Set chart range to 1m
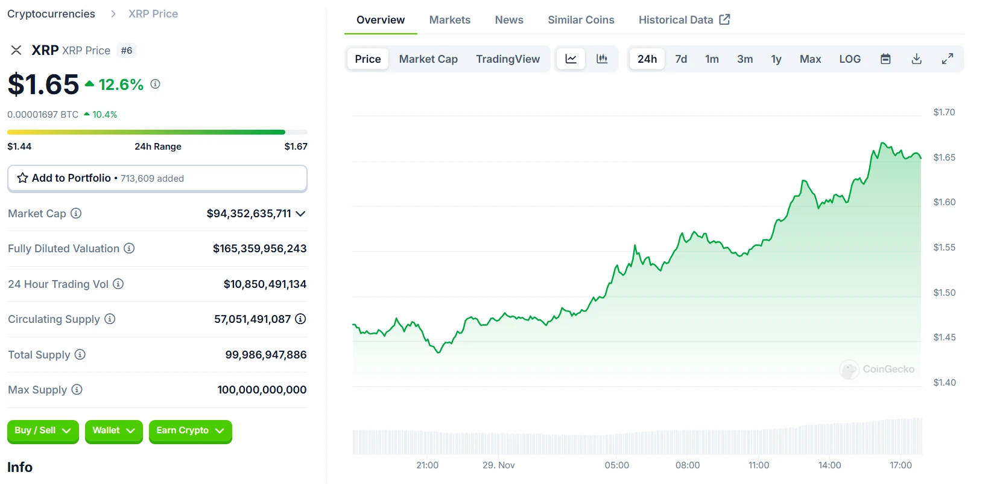991x484 pixels. point(712,59)
